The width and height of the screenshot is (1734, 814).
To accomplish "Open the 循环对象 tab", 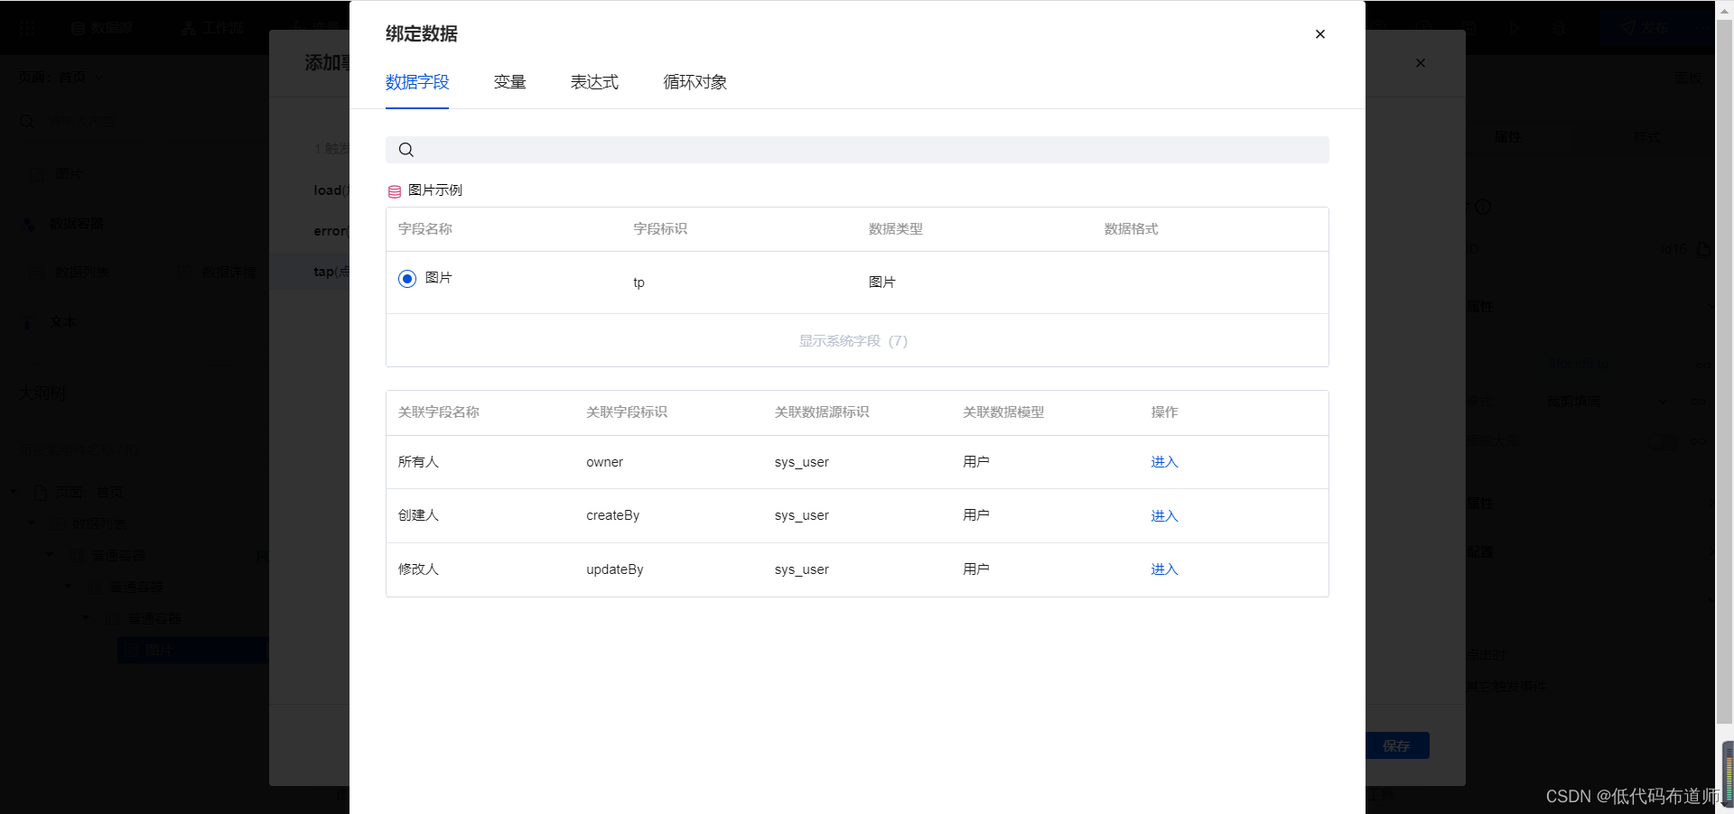I will click(x=695, y=82).
